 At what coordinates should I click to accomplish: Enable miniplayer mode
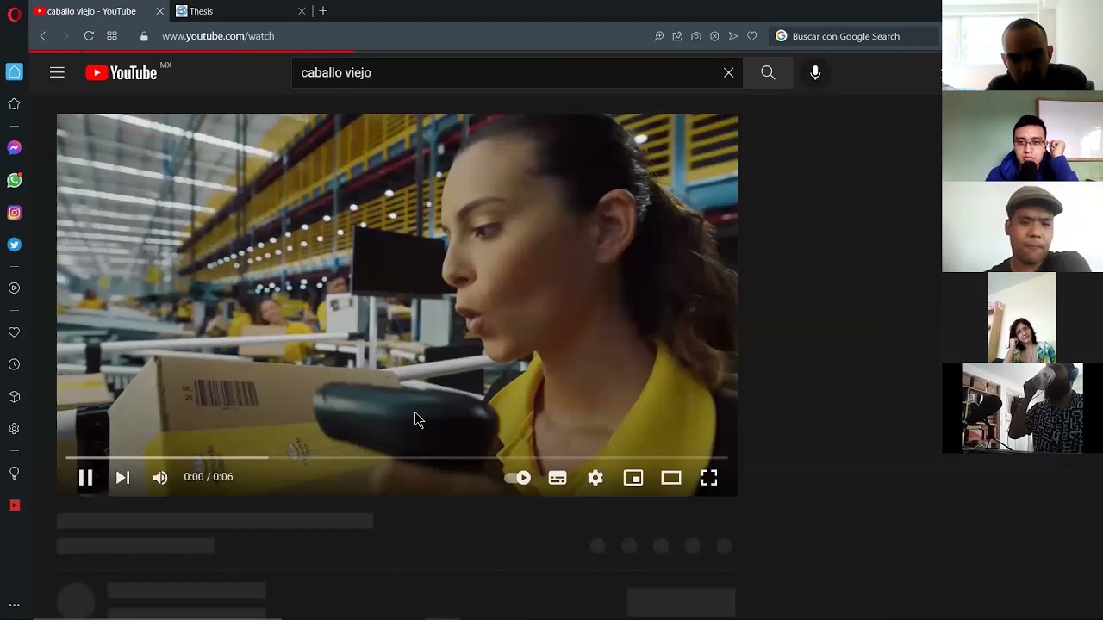click(633, 478)
